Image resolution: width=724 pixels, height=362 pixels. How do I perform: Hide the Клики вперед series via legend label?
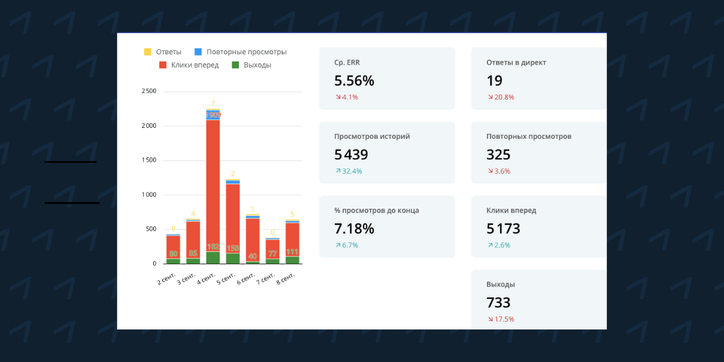click(194, 65)
